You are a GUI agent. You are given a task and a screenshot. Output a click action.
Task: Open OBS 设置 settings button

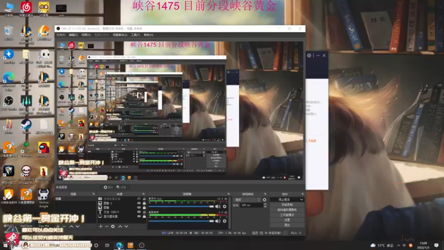tap(287, 220)
